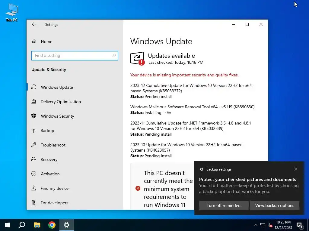Open the Action Center notification icon
Image resolution: width=309 pixels, height=231 pixels.
[300, 225]
